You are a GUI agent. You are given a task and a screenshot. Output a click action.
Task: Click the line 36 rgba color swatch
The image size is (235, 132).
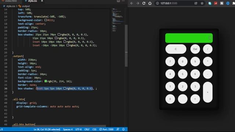(65, 88)
